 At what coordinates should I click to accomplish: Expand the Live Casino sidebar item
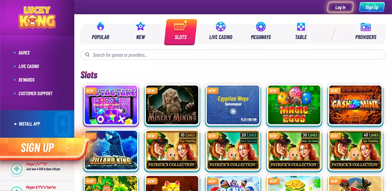(29, 66)
